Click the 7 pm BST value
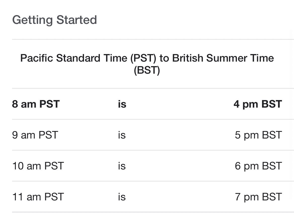The image size is (294, 221). [x=258, y=197]
